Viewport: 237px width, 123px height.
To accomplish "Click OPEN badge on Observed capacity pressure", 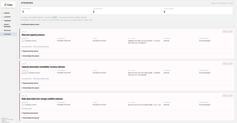I will point(231,32).
